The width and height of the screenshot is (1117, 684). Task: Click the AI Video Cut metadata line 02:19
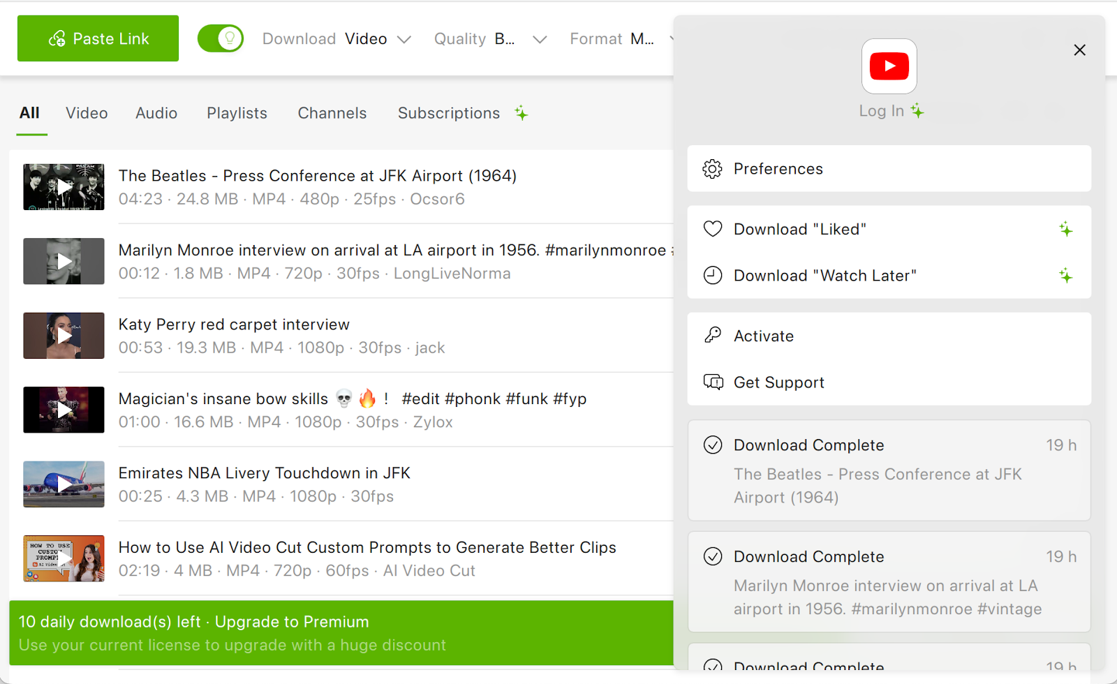297,571
